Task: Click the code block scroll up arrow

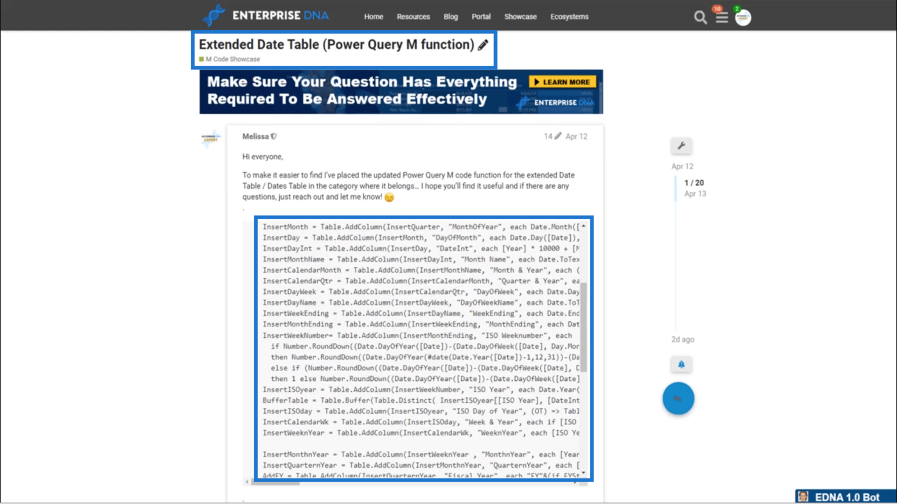Action: pos(584,226)
